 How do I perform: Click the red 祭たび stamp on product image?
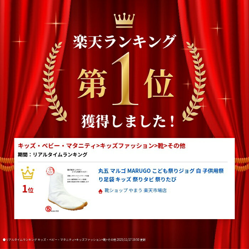50,171
